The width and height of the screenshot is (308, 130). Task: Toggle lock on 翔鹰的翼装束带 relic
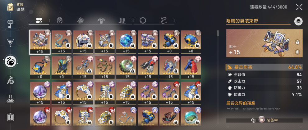(x=297, y=42)
